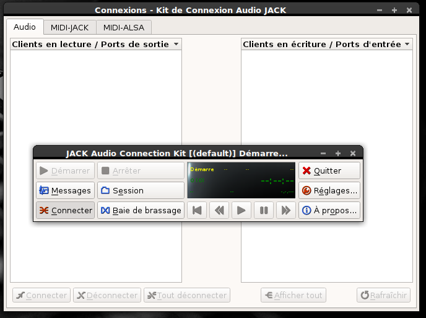
Task: Click the Déconnecter button
Action: [107, 295]
